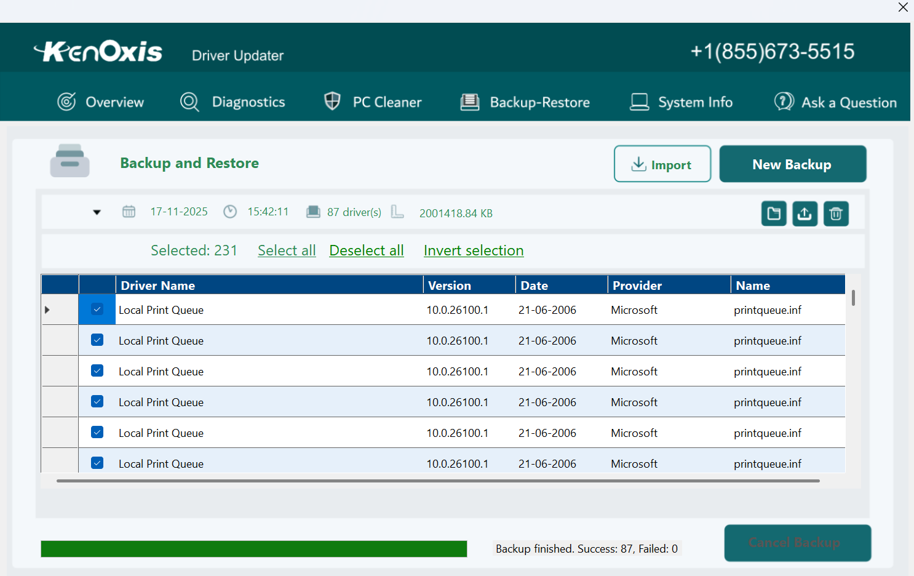
Task: Uncheck the third Local Print Queue checkbox
Action: coord(97,370)
